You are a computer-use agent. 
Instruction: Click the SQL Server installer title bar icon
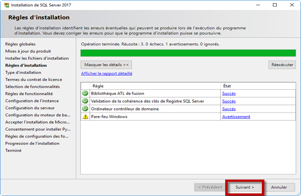(7, 5)
